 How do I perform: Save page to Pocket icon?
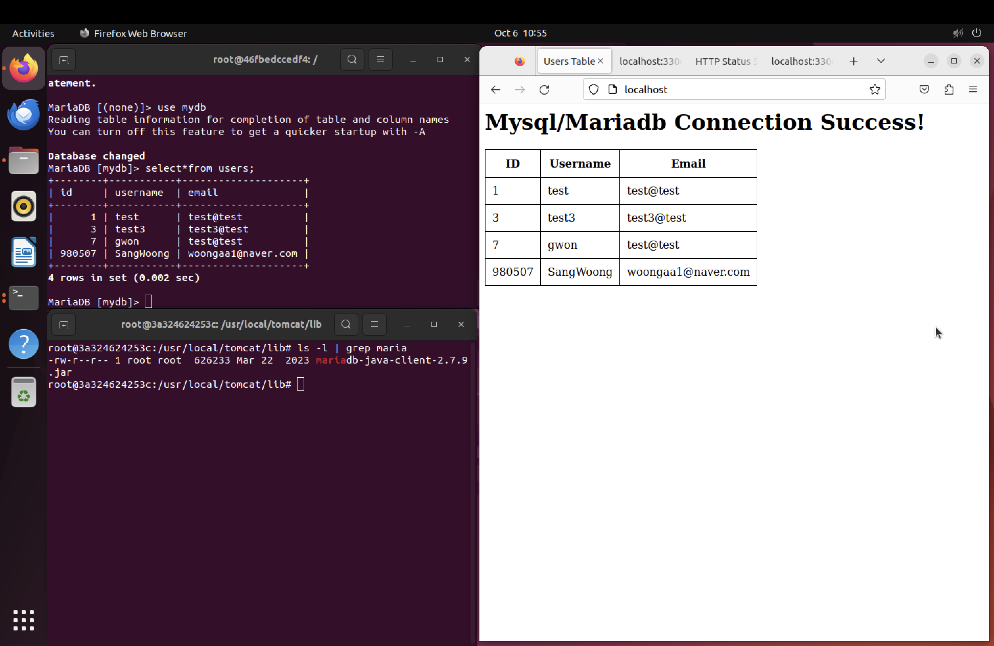[924, 89]
